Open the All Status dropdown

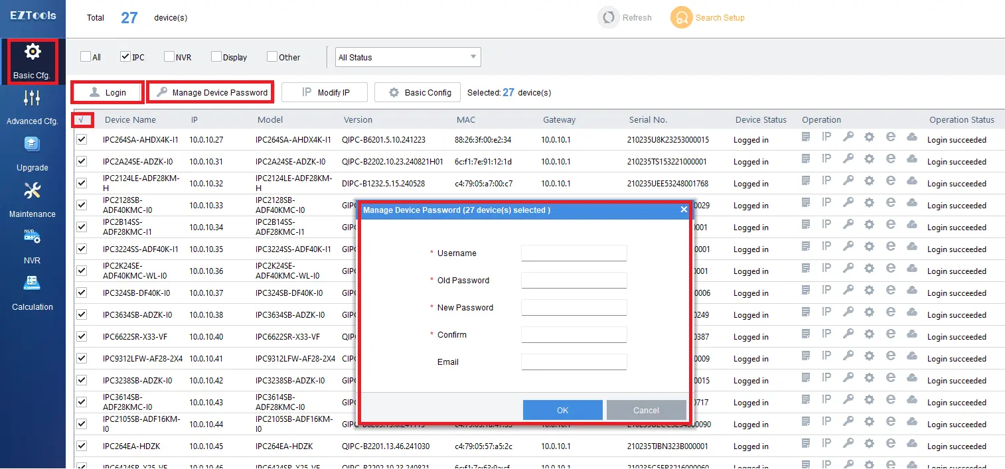(x=408, y=57)
